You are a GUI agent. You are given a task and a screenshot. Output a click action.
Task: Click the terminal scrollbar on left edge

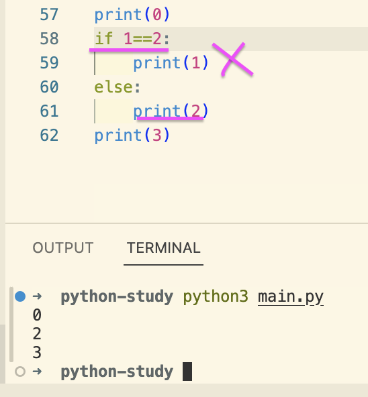[11, 325]
